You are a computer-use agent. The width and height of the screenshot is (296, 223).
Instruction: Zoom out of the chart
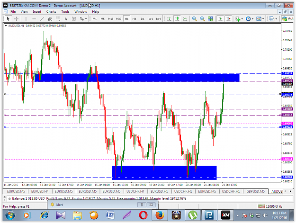(x=202, y=18)
